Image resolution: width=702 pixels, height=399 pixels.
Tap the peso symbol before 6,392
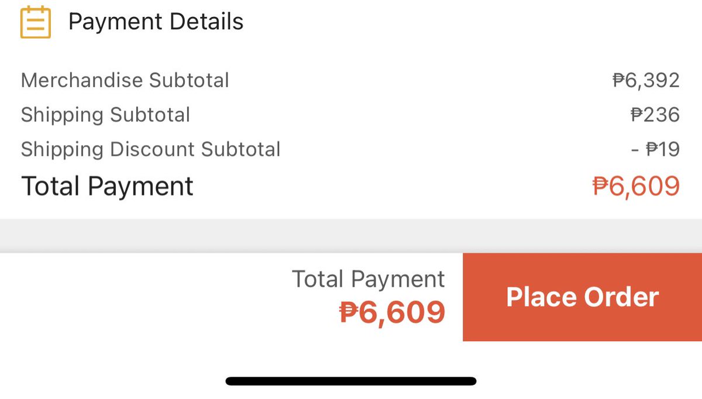[x=619, y=80]
